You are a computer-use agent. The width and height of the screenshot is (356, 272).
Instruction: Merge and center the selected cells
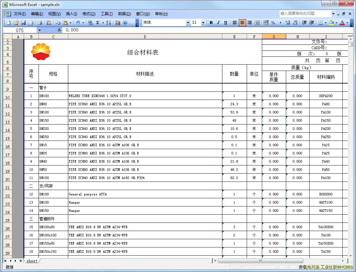point(257,23)
